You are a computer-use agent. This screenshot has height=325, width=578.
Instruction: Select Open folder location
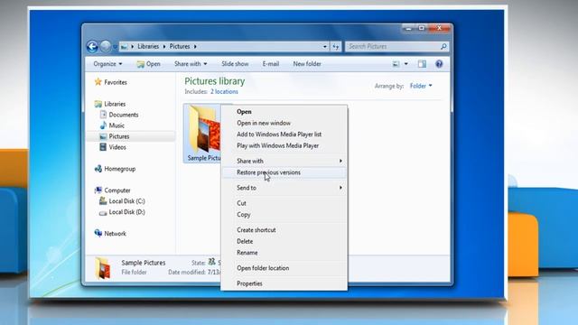tap(284, 268)
